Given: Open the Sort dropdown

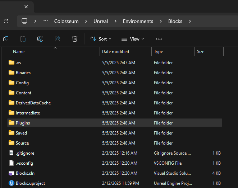Looking at the screenshot, I should click(x=101, y=39).
